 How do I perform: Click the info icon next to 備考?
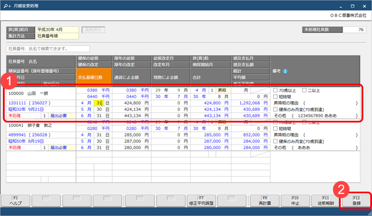[x=285, y=71]
